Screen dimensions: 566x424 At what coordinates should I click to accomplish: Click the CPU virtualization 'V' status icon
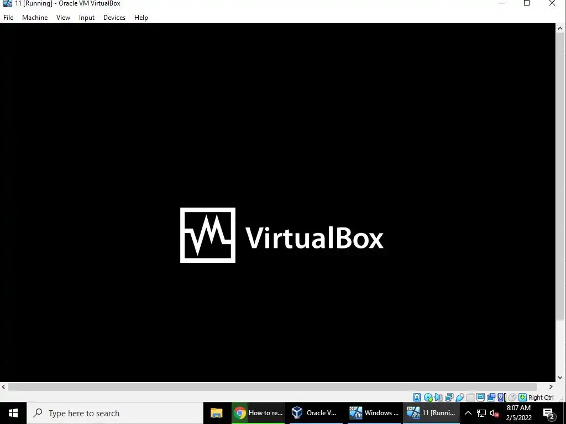[x=501, y=397]
